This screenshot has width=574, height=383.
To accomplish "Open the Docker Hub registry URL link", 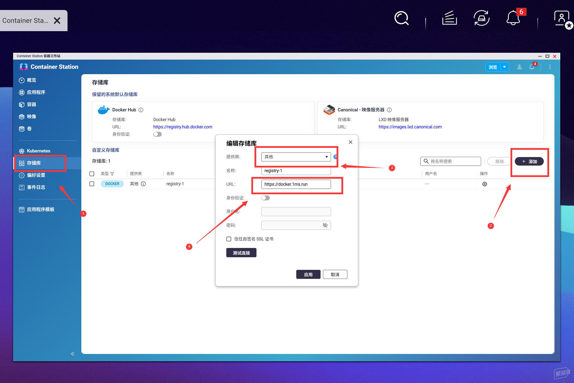I will 183,127.
